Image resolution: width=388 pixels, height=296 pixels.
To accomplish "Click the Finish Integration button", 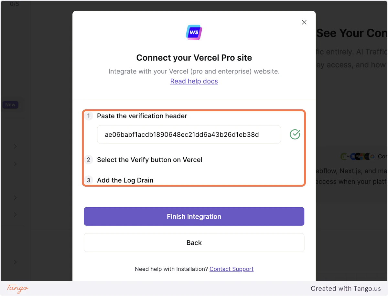I will [x=194, y=216].
